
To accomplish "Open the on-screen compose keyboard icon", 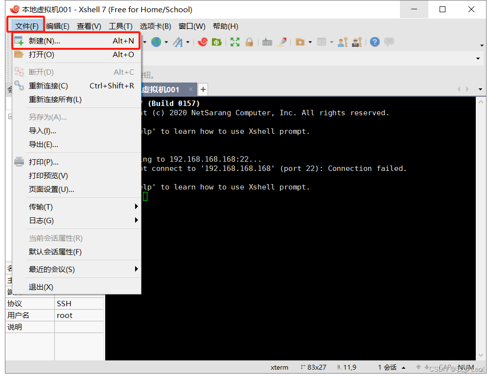I will (266, 42).
